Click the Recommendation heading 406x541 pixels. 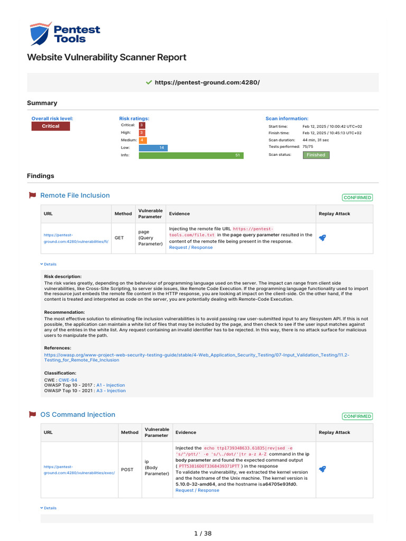click(x=64, y=312)
